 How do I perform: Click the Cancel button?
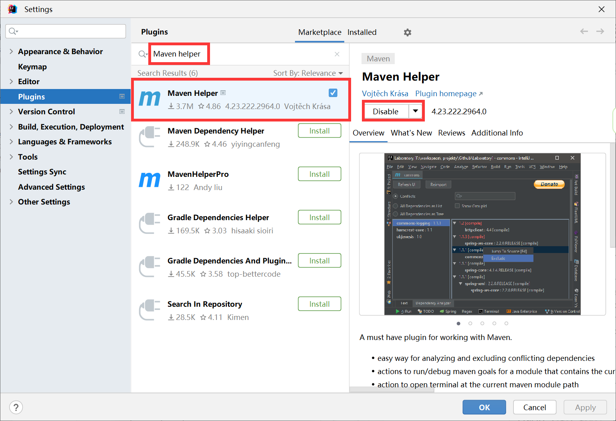tap(535, 407)
